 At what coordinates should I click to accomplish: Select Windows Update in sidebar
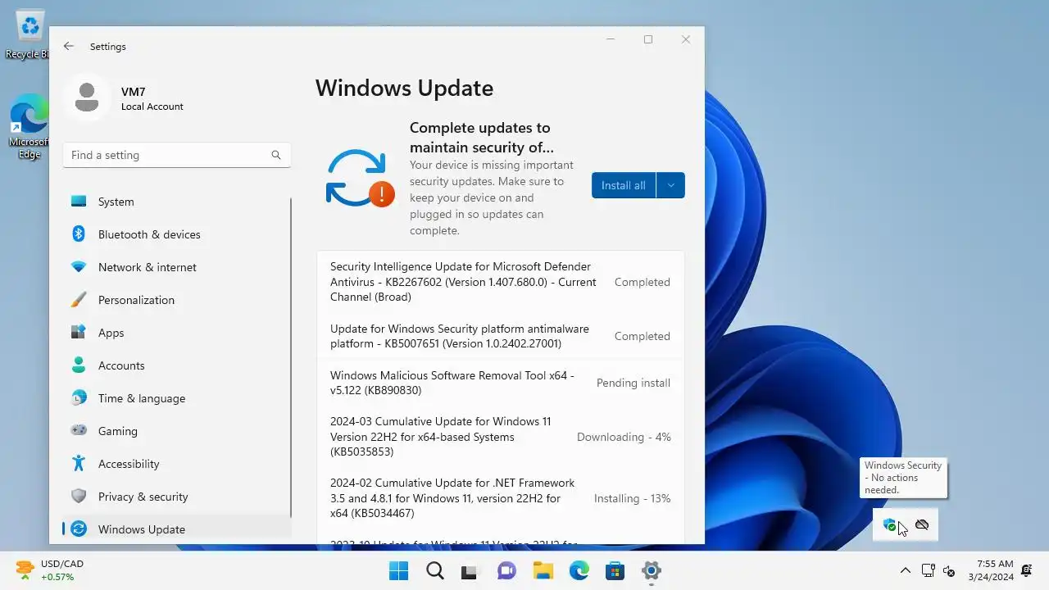(176, 529)
